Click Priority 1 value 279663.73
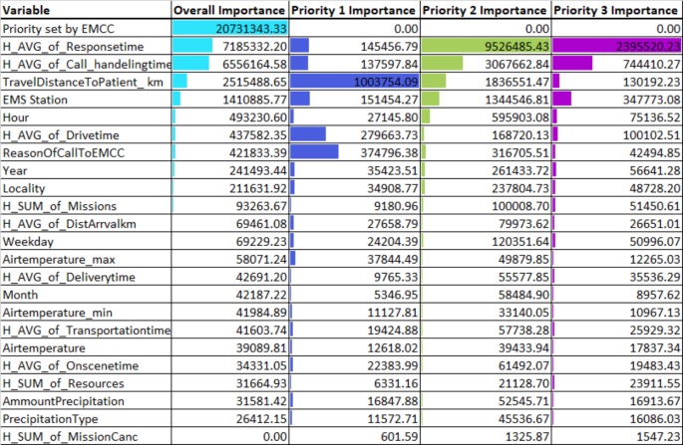 [x=389, y=135]
